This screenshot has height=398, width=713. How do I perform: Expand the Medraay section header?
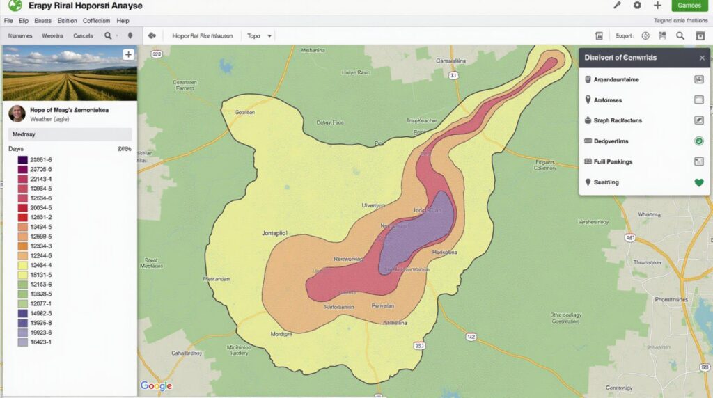[x=70, y=134]
